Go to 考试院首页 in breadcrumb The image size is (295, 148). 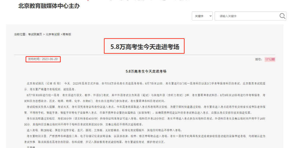(x=35, y=34)
